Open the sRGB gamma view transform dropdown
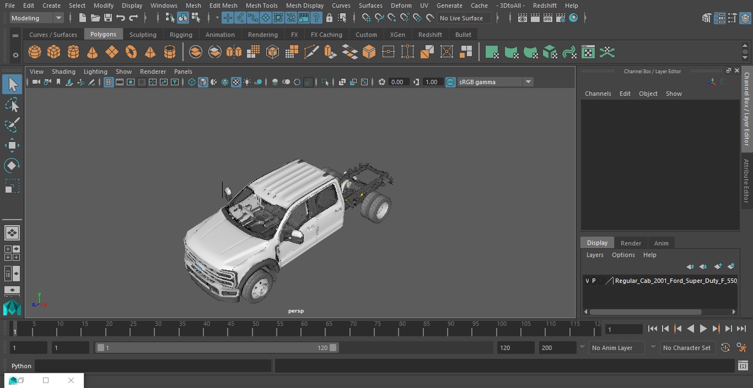The width and height of the screenshot is (753, 388). (495, 82)
